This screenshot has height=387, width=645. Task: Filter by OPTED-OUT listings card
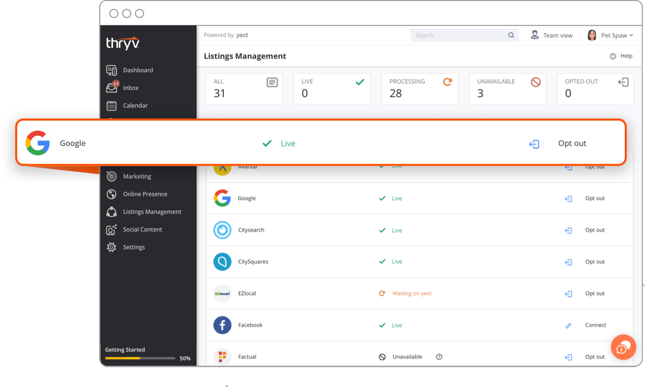[595, 89]
